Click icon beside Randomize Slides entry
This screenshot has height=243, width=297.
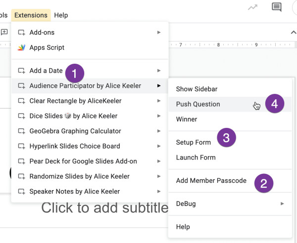[21, 176]
